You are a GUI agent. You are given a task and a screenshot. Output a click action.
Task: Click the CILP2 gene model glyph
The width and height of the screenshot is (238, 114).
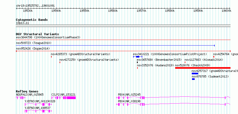tap(63, 98)
